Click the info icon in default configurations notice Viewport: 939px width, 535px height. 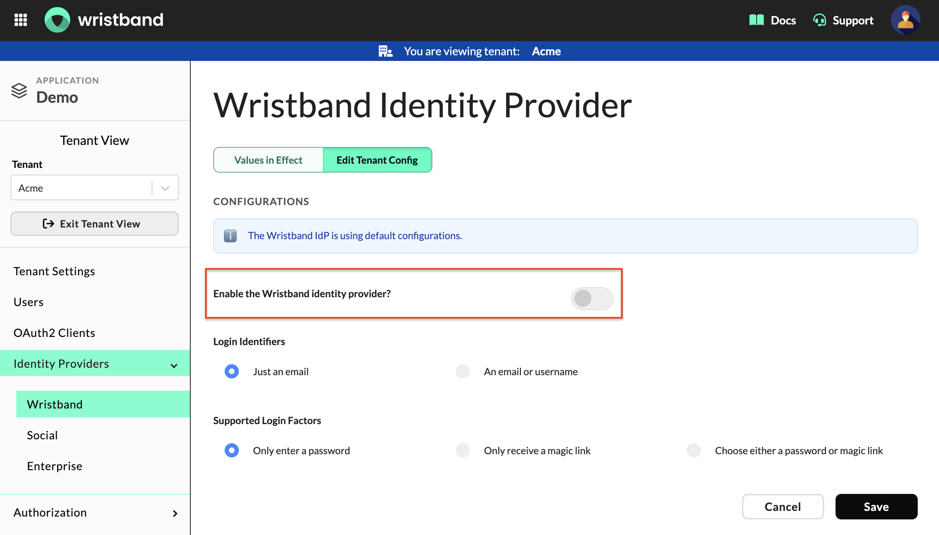pyautogui.click(x=230, y=236)
